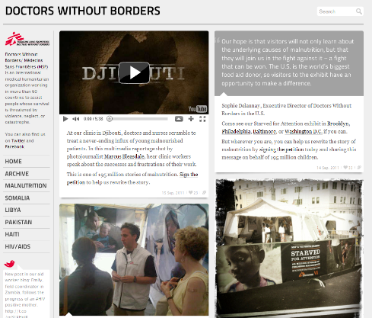This screenshot has height=318, width=372.
Task: Click the video seek bar track
Action: 139,119
